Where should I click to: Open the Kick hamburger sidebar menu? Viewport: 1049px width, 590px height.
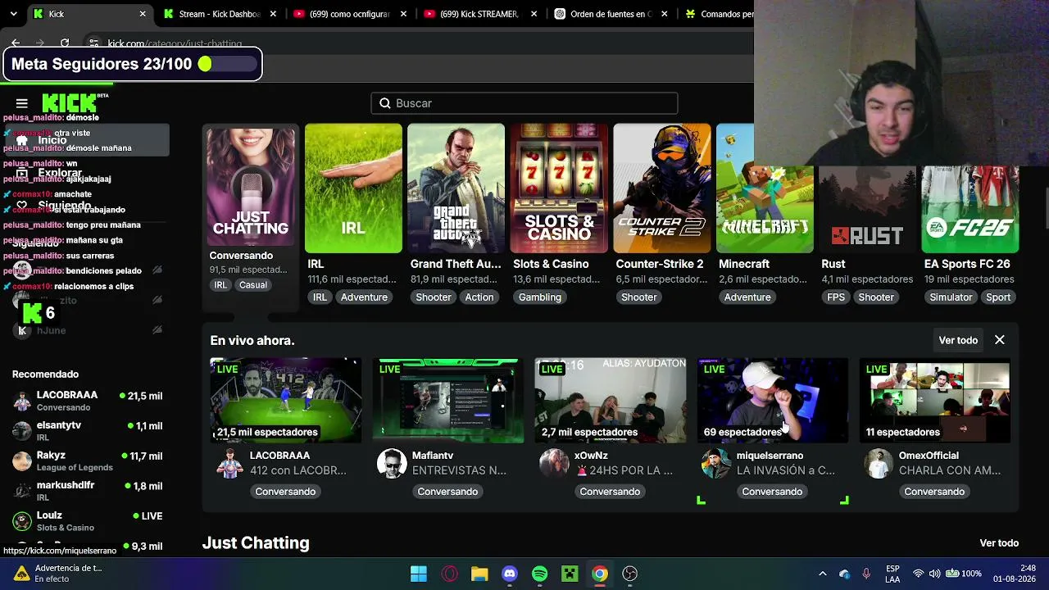coord(22,103)
